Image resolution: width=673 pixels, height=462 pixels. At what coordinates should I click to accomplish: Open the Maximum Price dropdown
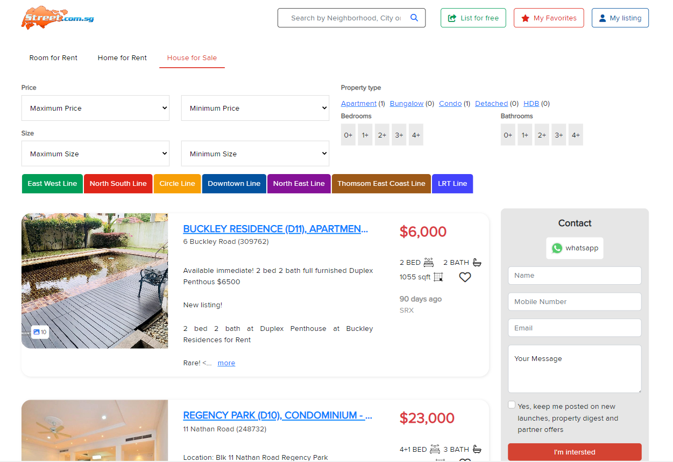click(95, 108)
